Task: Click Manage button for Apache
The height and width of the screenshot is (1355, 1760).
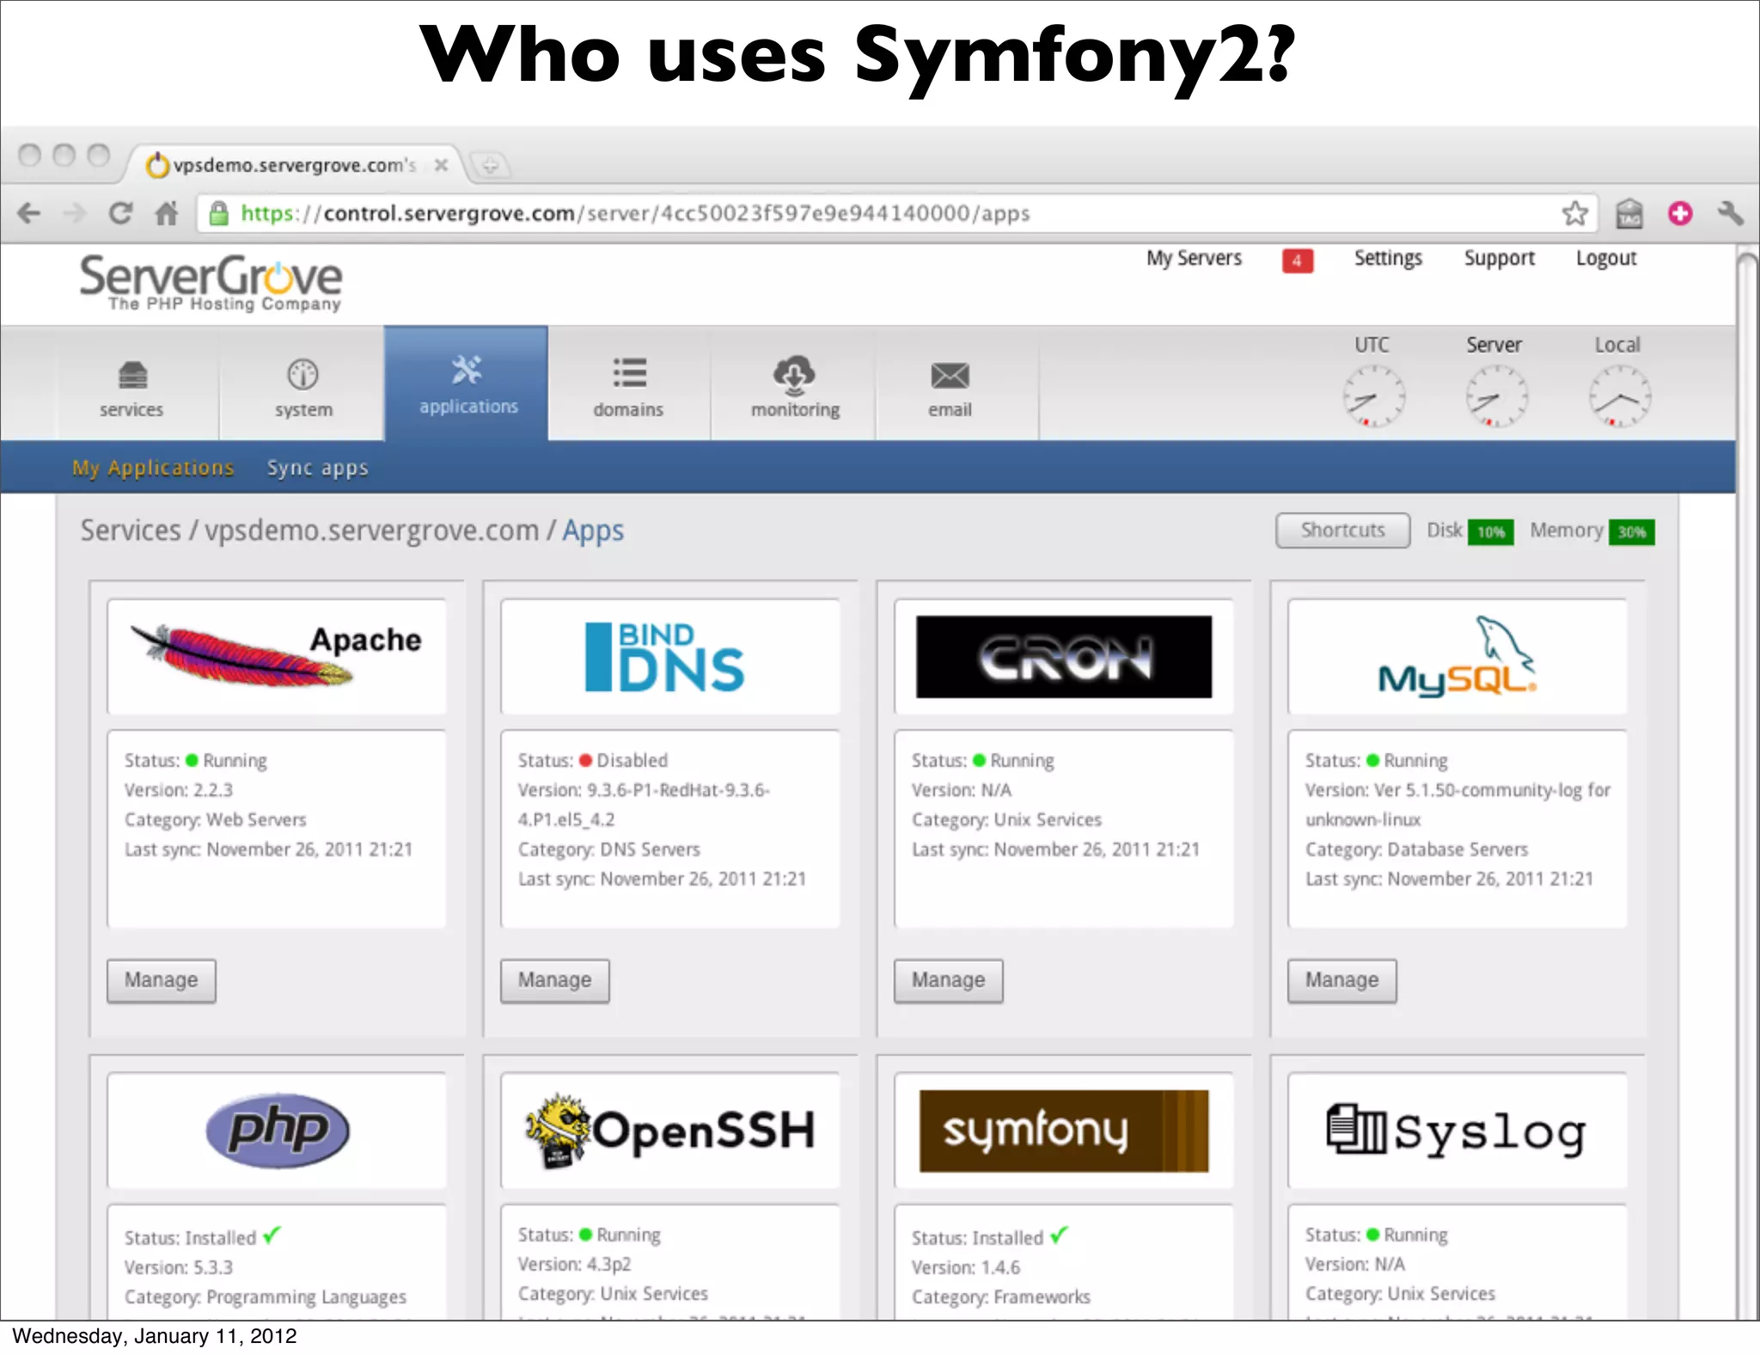Action: [162, 980]
